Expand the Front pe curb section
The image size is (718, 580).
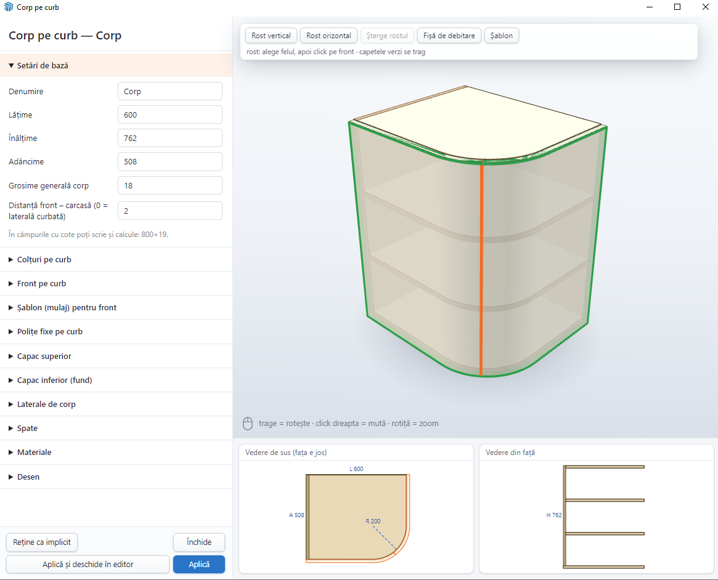pyautogui.click(x=116, y=284)
